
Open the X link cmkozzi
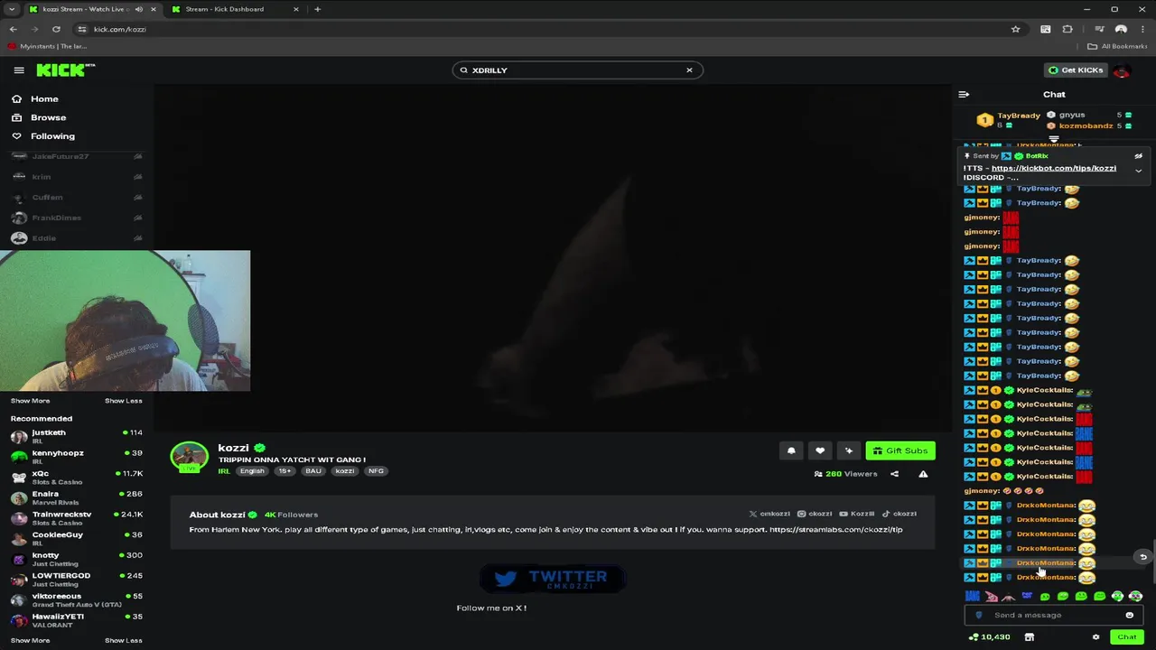(x=769, y=514)
